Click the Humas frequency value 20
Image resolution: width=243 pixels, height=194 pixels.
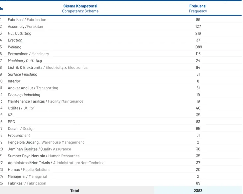198,170
